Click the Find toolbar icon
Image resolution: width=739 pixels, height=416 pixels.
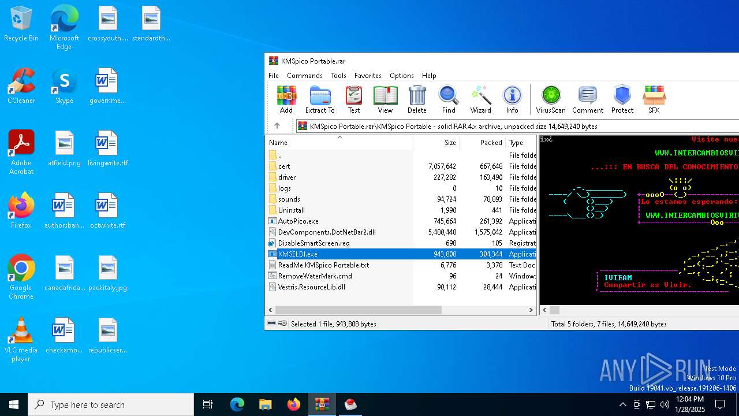coord(449,99)
